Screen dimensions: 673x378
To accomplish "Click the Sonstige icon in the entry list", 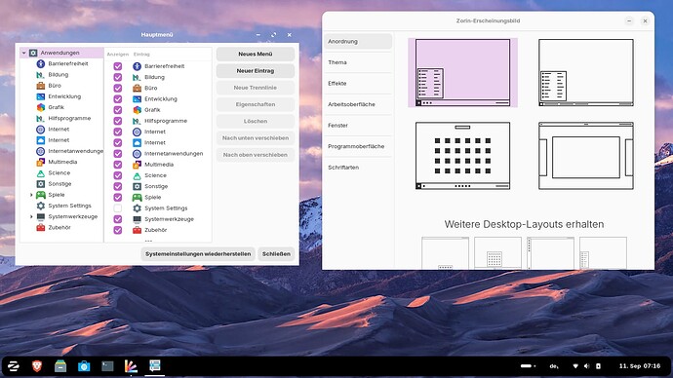I will click(137, 186).
